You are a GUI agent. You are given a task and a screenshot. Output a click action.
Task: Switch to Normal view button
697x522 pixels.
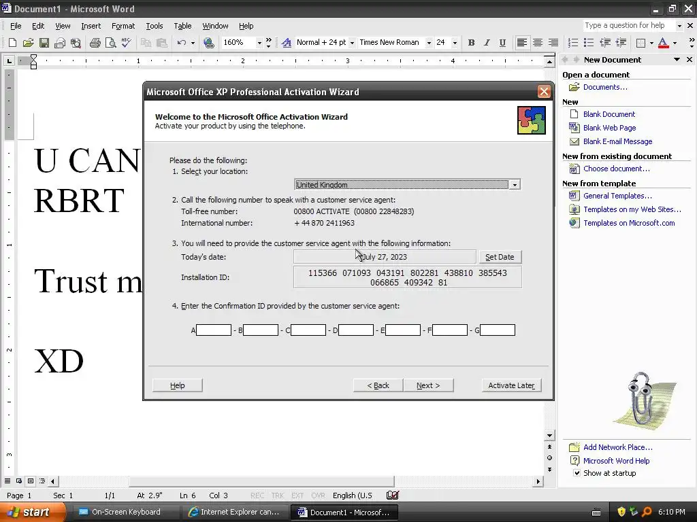click(x=7, y=481)
